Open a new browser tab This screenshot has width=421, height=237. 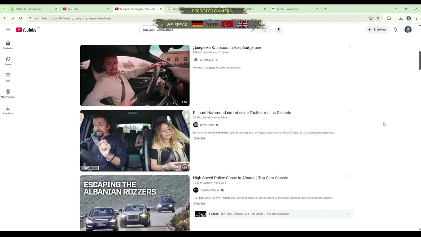click(x=325, y=9)
